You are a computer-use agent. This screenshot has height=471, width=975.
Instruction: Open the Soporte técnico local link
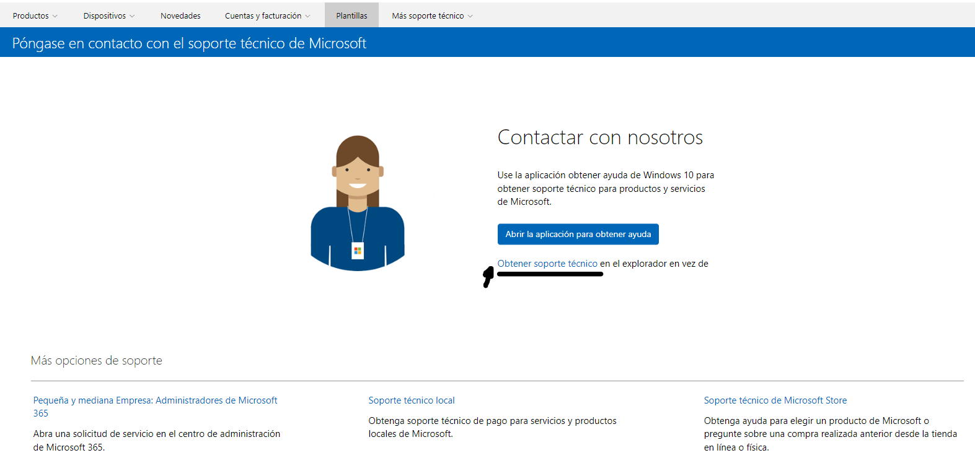412,400
